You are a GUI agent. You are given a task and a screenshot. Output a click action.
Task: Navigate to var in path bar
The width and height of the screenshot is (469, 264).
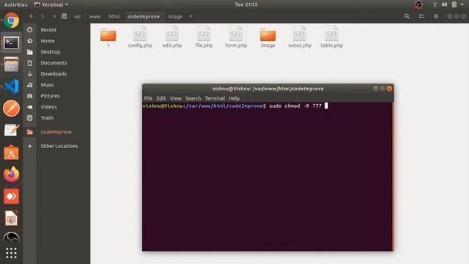(x=77, y=16)
